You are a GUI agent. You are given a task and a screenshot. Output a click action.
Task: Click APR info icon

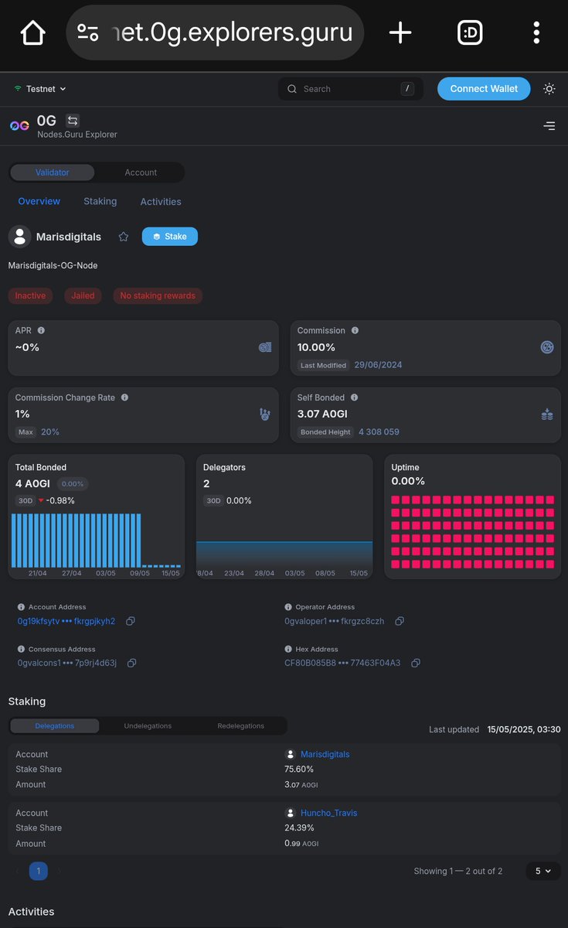41,330
